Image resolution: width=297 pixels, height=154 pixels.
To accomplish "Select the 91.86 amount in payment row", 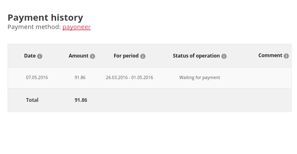I will [80, 77].
